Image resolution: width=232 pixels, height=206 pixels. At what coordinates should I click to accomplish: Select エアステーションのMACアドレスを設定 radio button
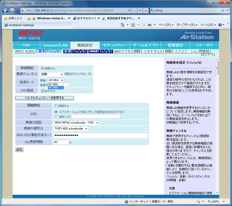coord(56,112)
